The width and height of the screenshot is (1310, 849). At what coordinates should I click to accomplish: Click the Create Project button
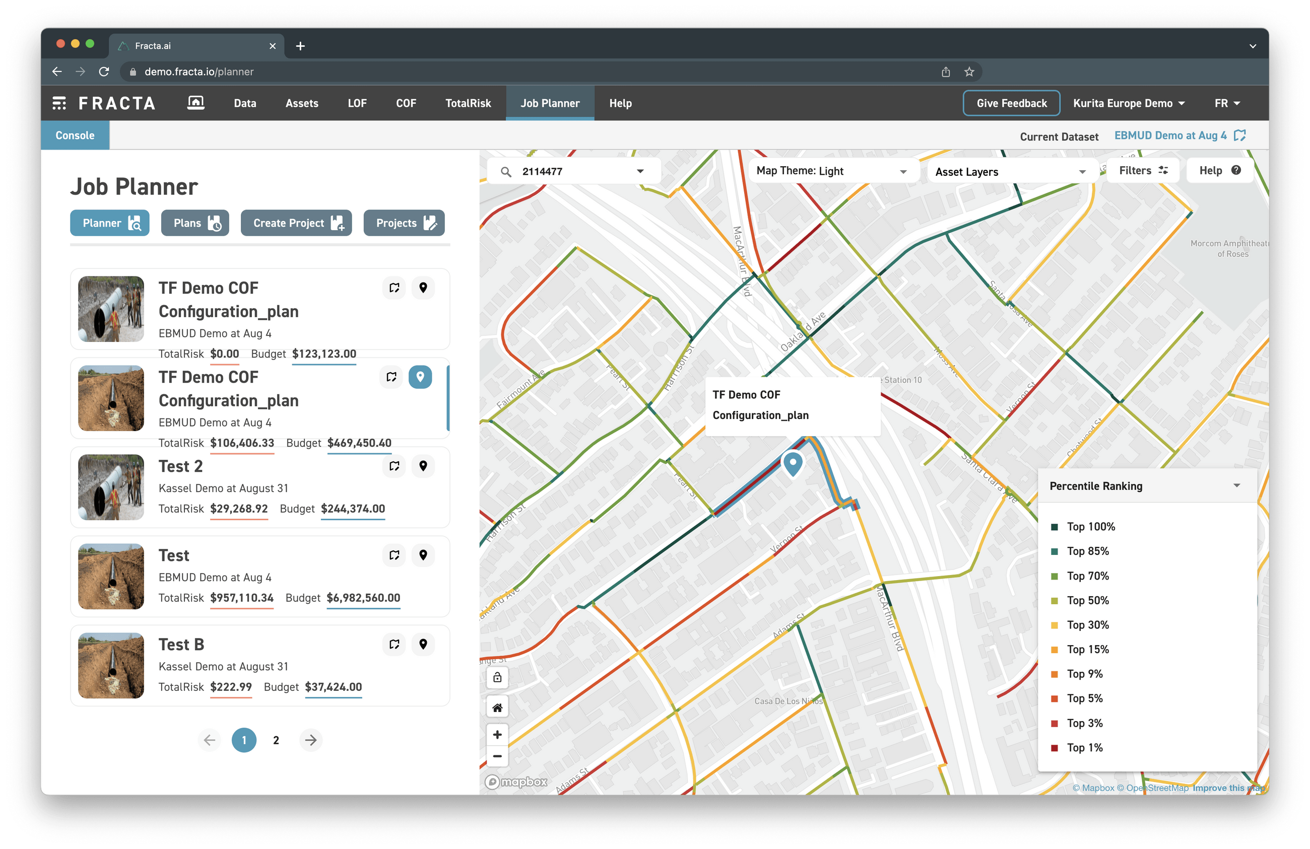(296, 223)
